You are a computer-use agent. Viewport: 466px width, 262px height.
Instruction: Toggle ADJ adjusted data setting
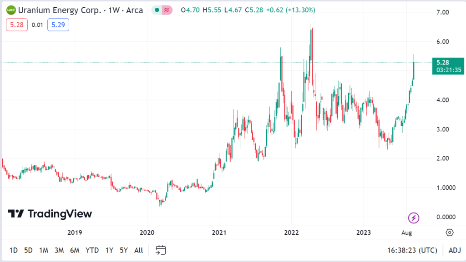454,250
